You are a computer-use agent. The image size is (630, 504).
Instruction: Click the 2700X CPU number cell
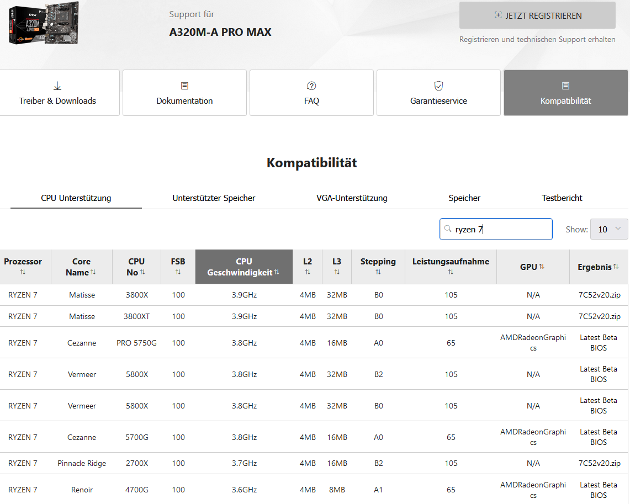click(137, 464)
